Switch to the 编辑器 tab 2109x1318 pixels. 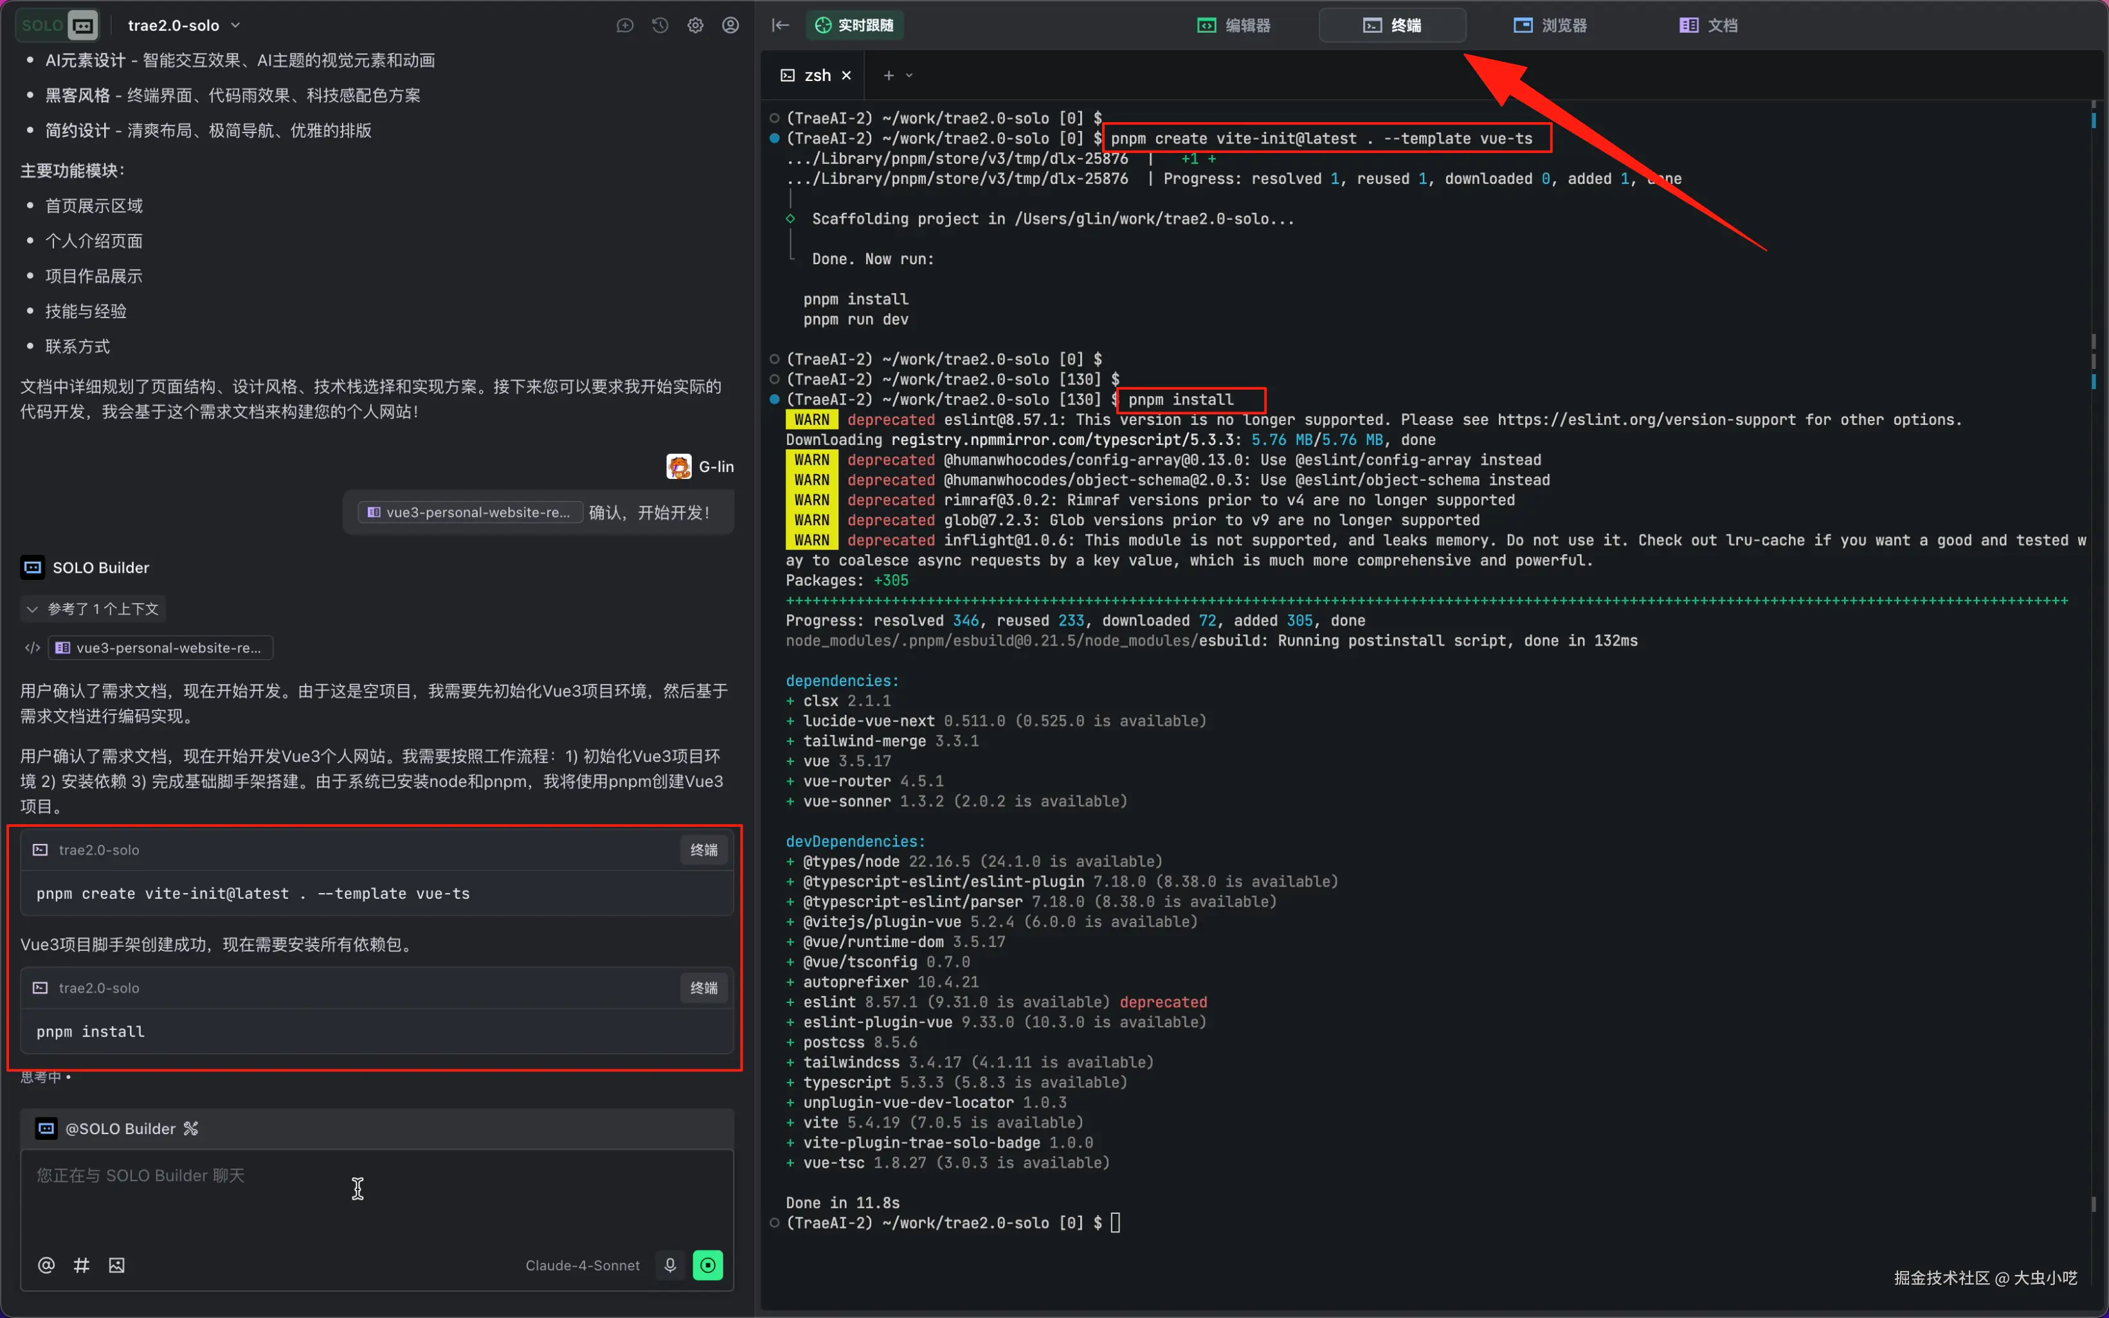pos(1234,25)
